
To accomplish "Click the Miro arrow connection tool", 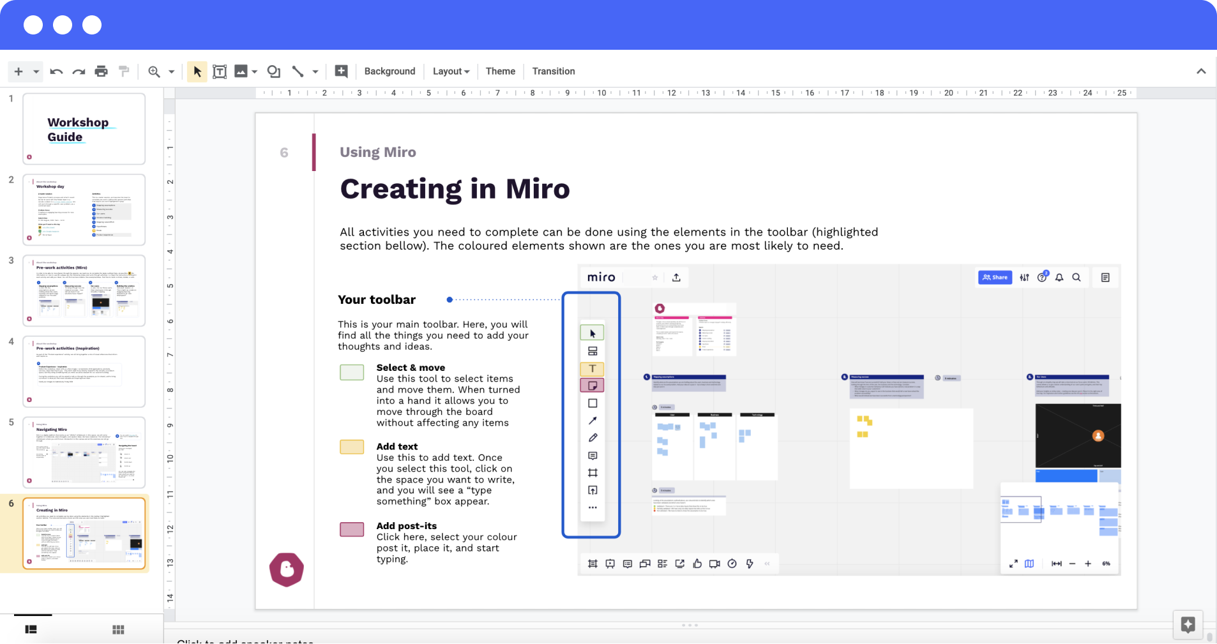I will pyautogui.click(x=593, y=421).
